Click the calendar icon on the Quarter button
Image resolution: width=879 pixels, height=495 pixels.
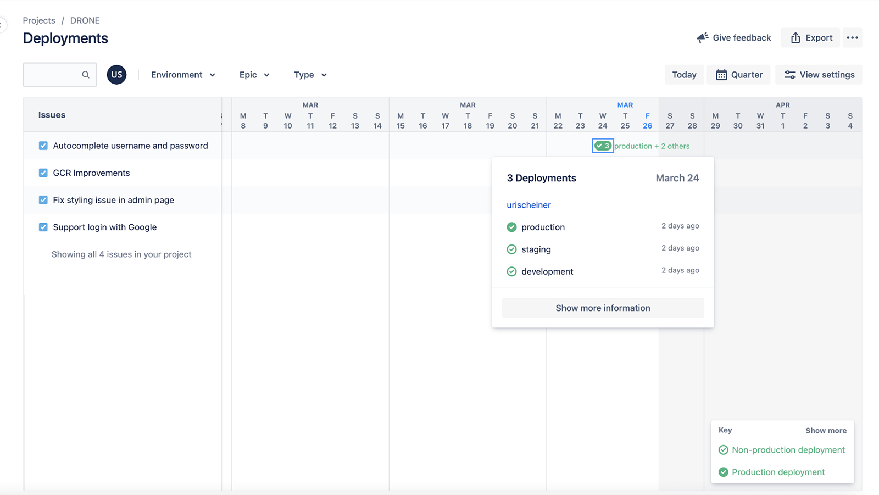721,74
